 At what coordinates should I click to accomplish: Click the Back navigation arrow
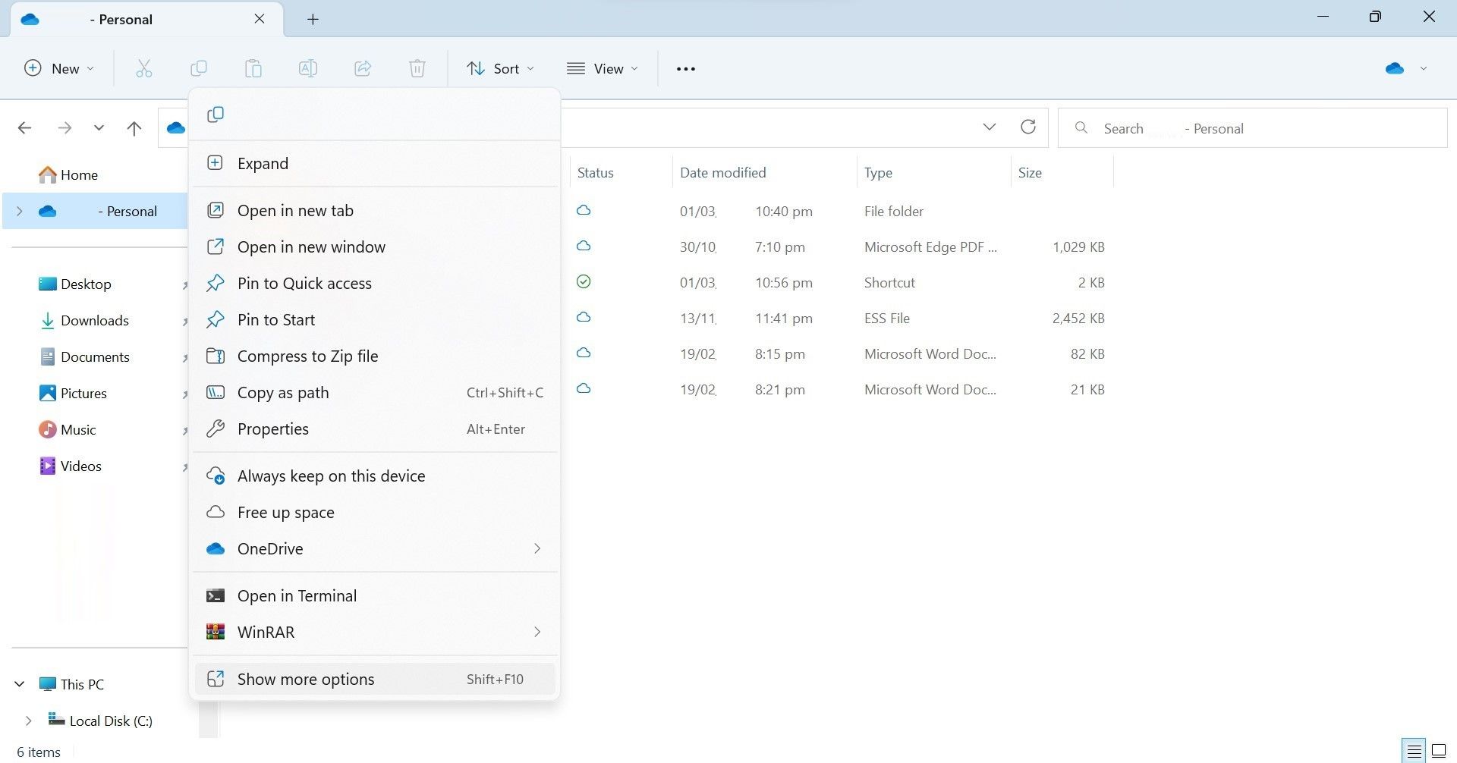coord(25,128)
